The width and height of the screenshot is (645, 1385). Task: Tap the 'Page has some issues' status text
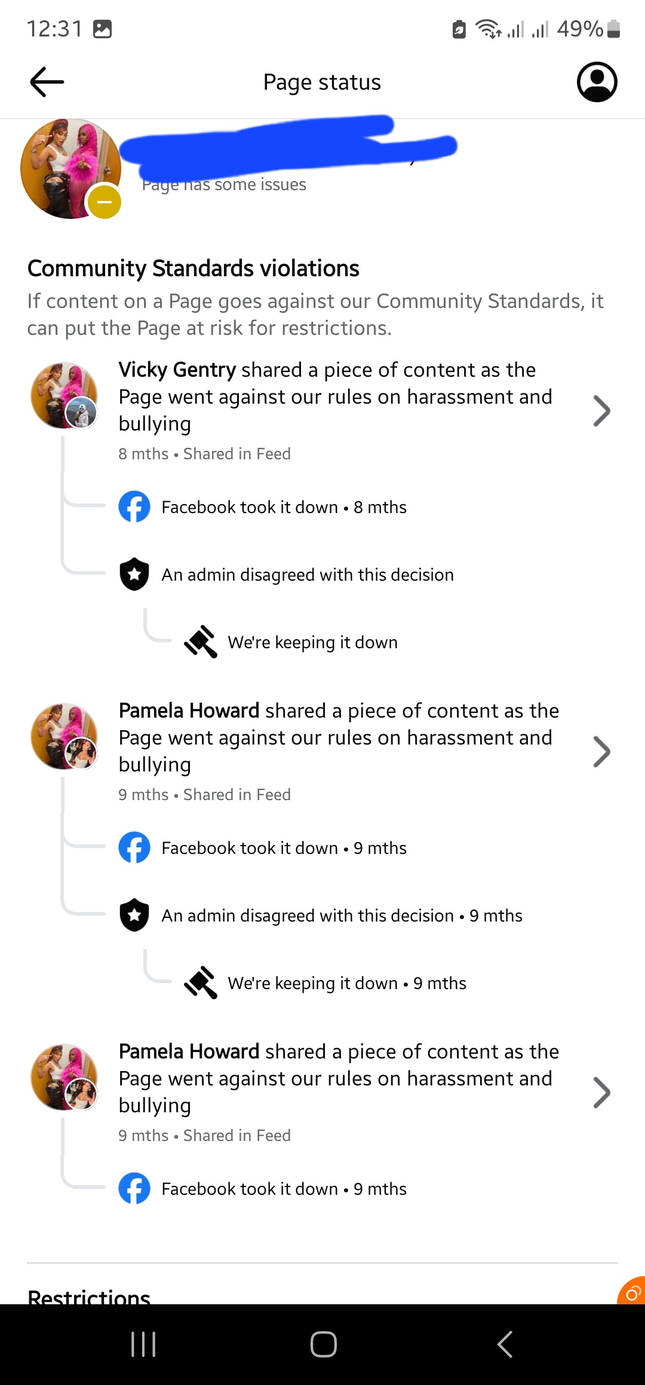[x=224, y=185]
